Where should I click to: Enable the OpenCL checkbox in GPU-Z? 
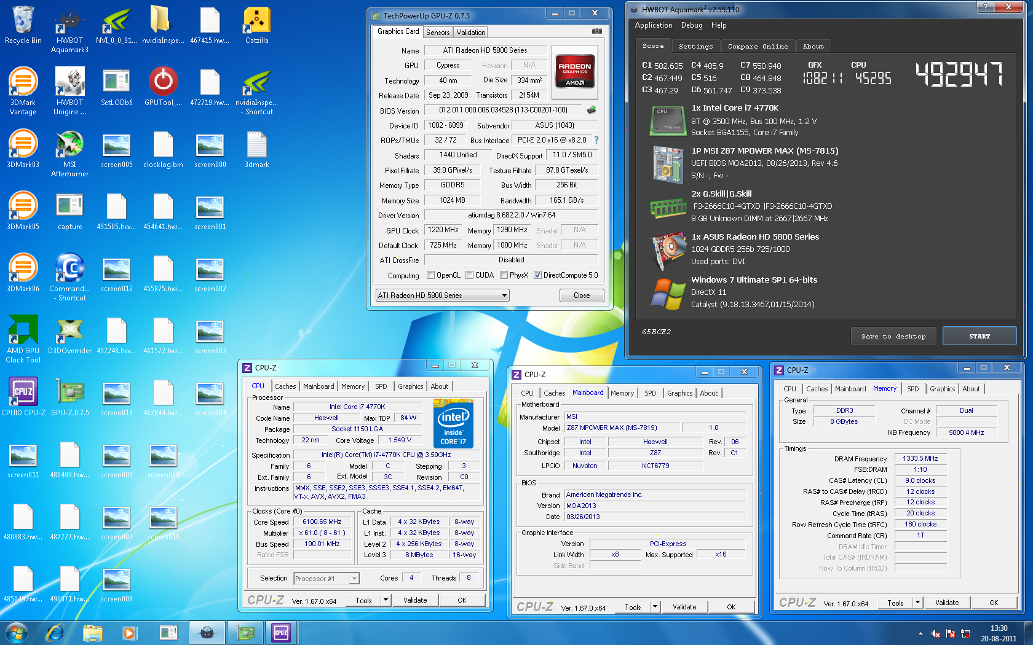[430, 275]
